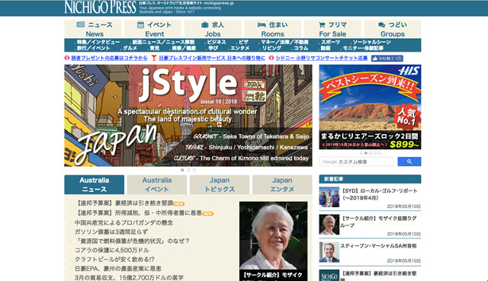Viewport: 488px width, 281px height.
Task: Click the マネー/法律/不動産 subnav link
Action: pyautogui.click(x=284, y=42)
